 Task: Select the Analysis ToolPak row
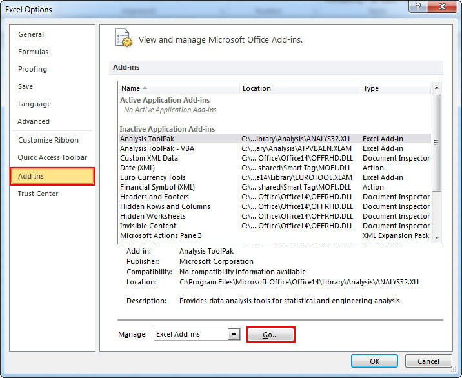(x=275, y=139)
